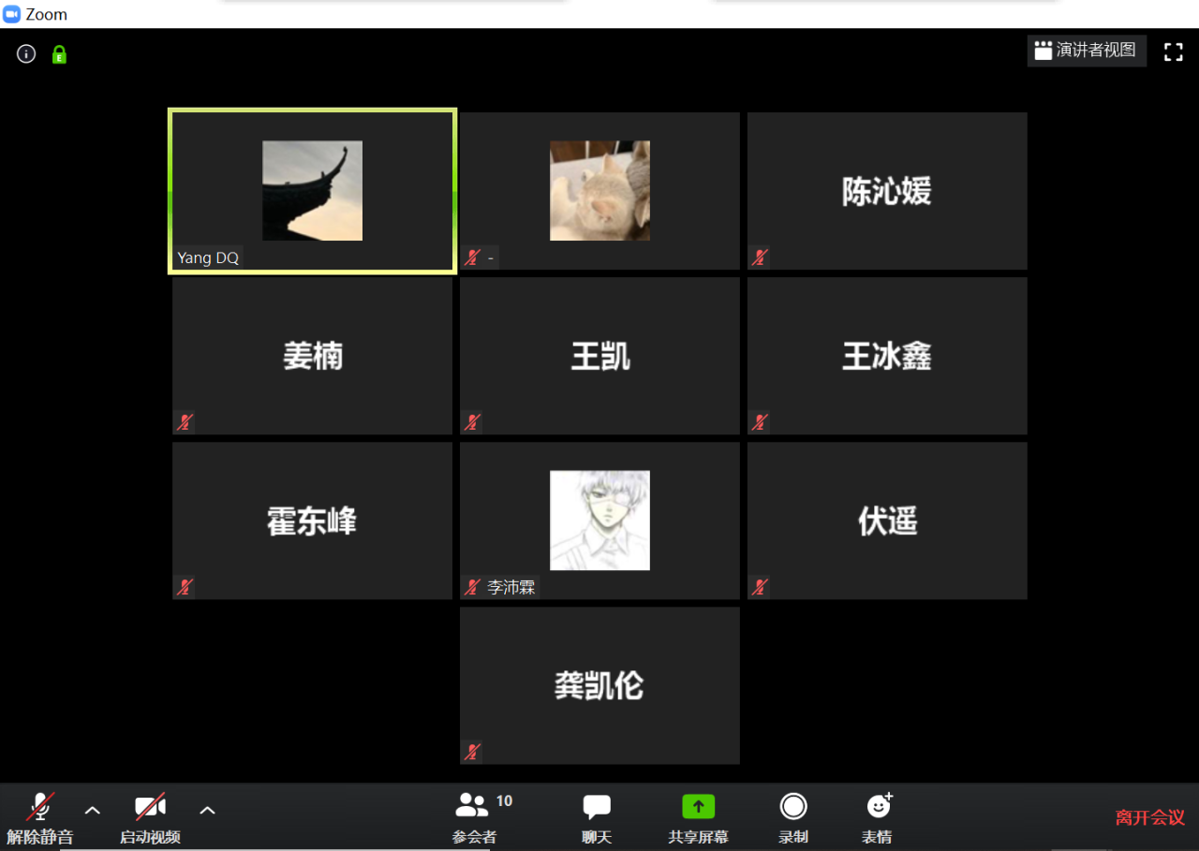Click the meeting info icon
The width and height of the screenshot is (1199, 851).
click(x=26, y=54)
